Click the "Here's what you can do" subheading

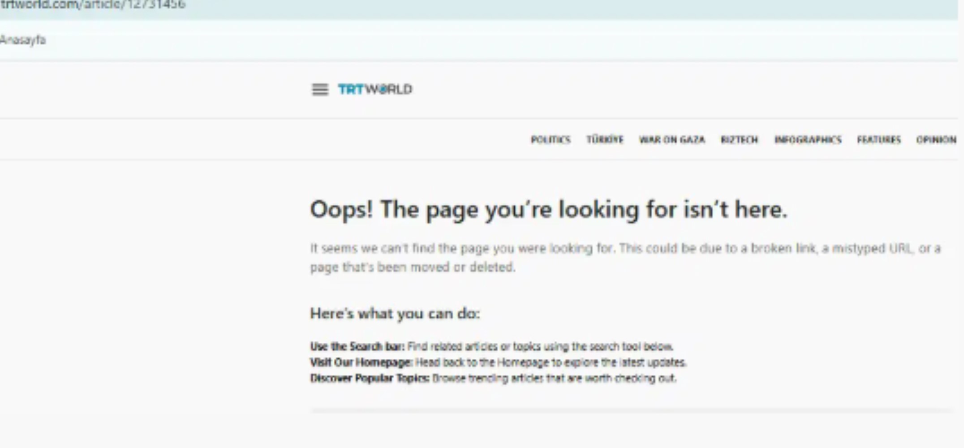pos(395,314)
